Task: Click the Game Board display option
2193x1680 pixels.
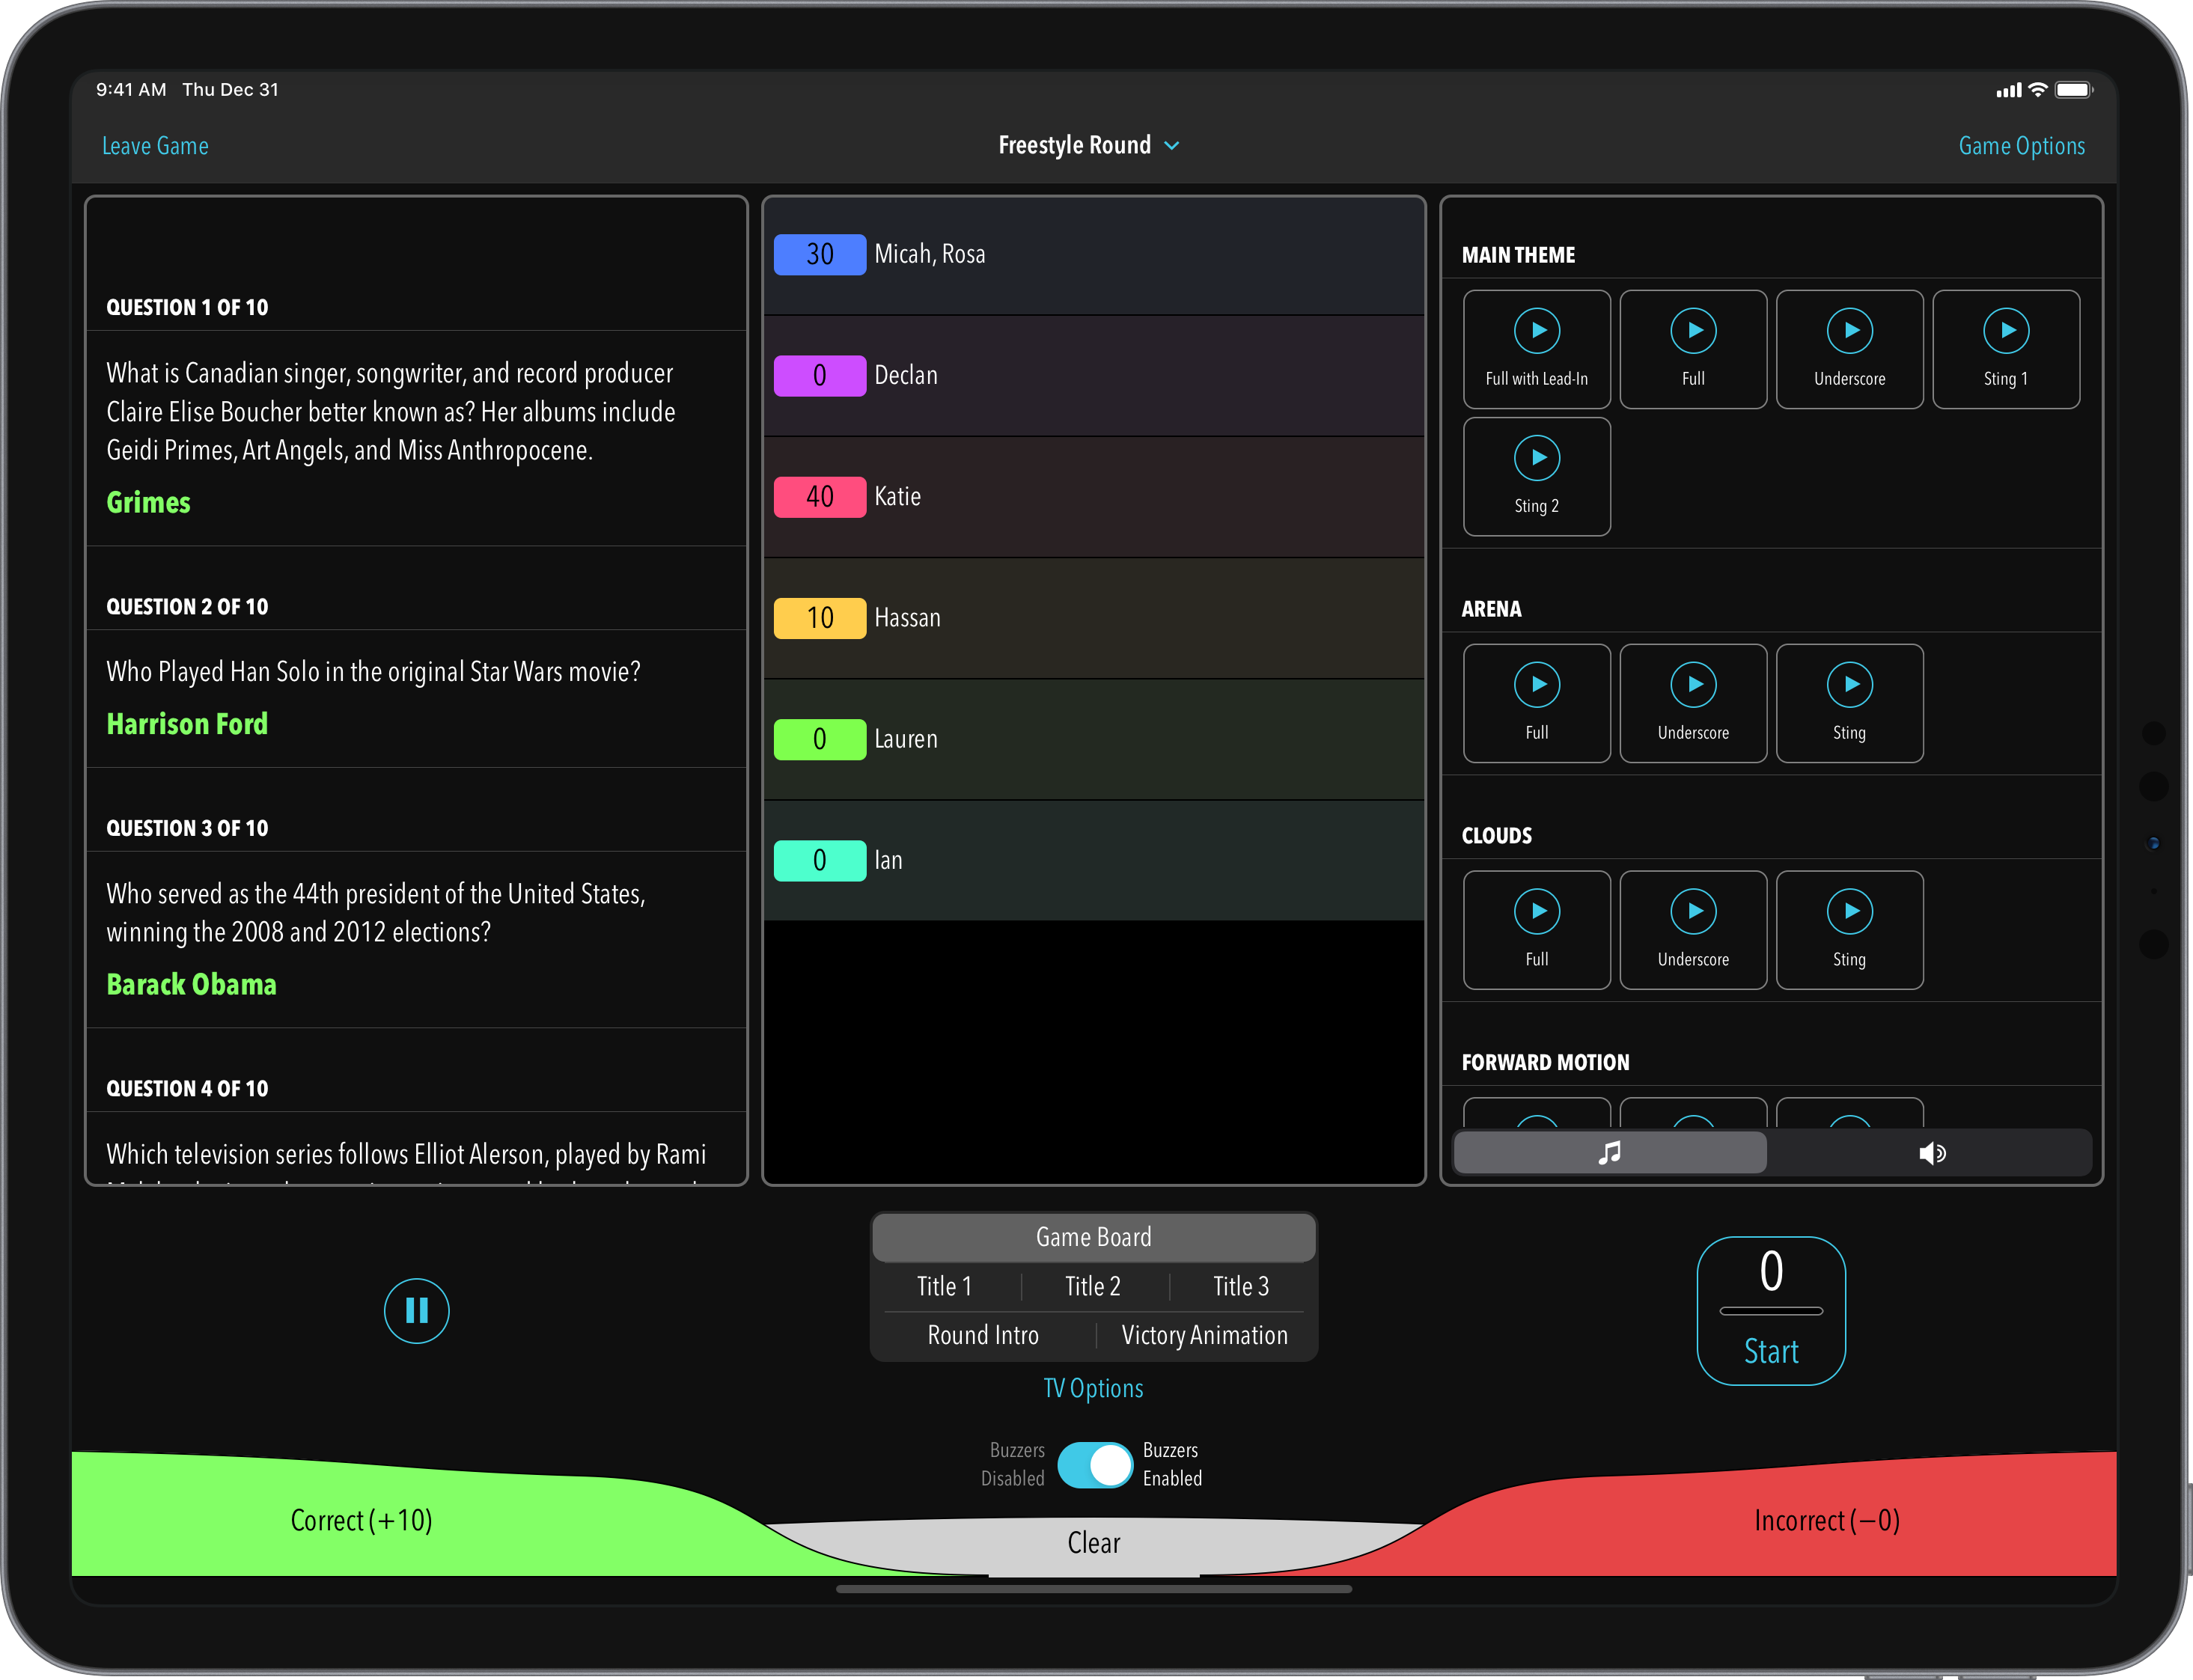Action: pyautogui.click(x=1091, y=1237)
